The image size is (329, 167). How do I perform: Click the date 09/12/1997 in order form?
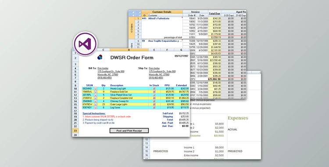(182, 56)
